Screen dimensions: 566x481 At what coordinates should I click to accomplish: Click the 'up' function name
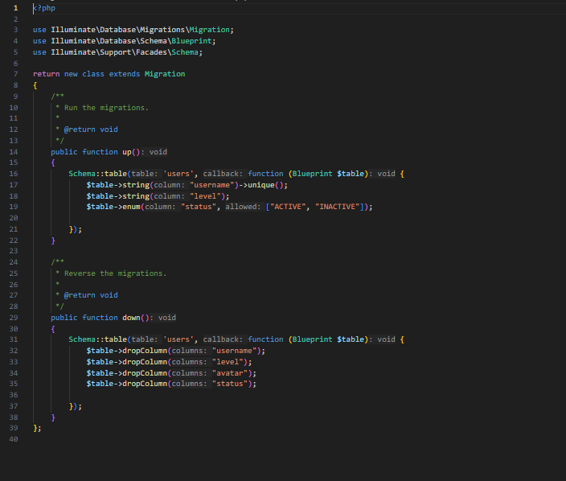pyautogui.click(x=126, y=151)
